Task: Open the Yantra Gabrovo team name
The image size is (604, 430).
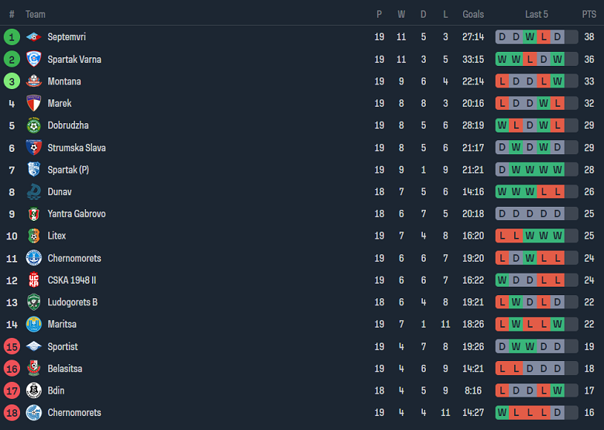Action: coord(76,214)
